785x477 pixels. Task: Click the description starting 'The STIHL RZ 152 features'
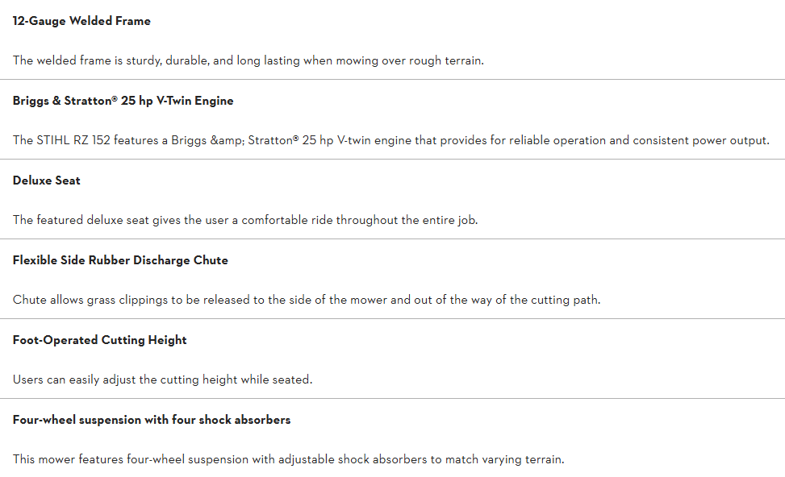[x=390, y=140]
